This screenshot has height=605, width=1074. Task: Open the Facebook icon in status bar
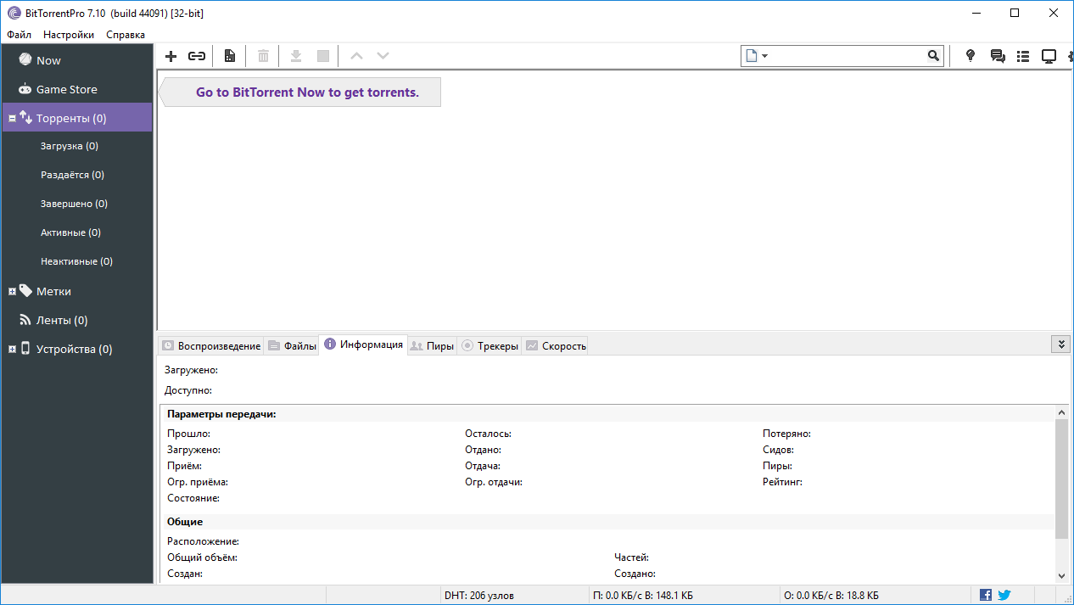(x=986, y=595)
